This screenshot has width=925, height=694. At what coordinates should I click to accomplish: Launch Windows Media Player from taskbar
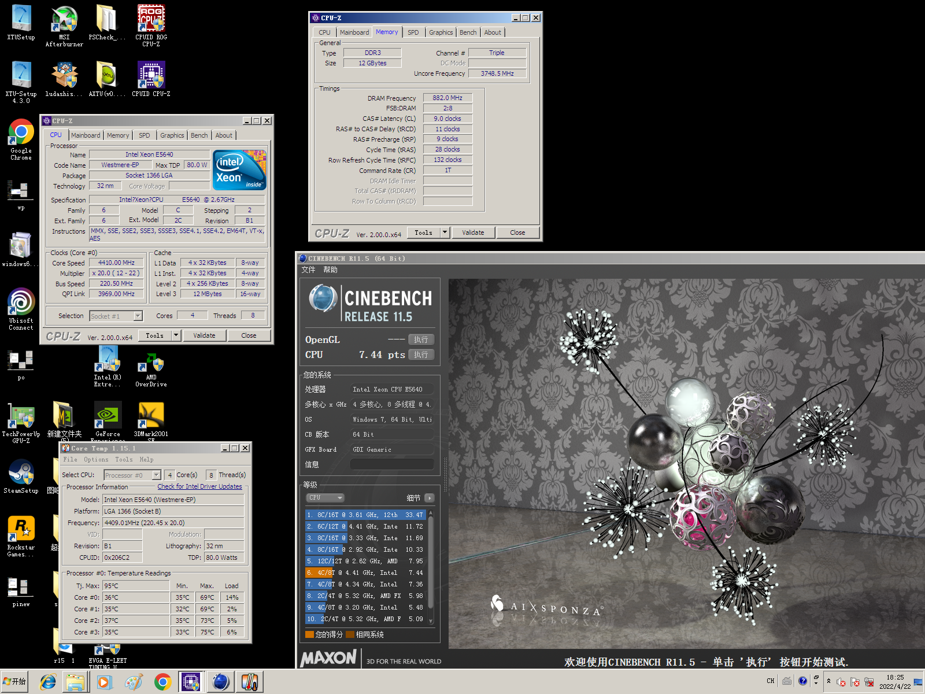click(104, 682)
